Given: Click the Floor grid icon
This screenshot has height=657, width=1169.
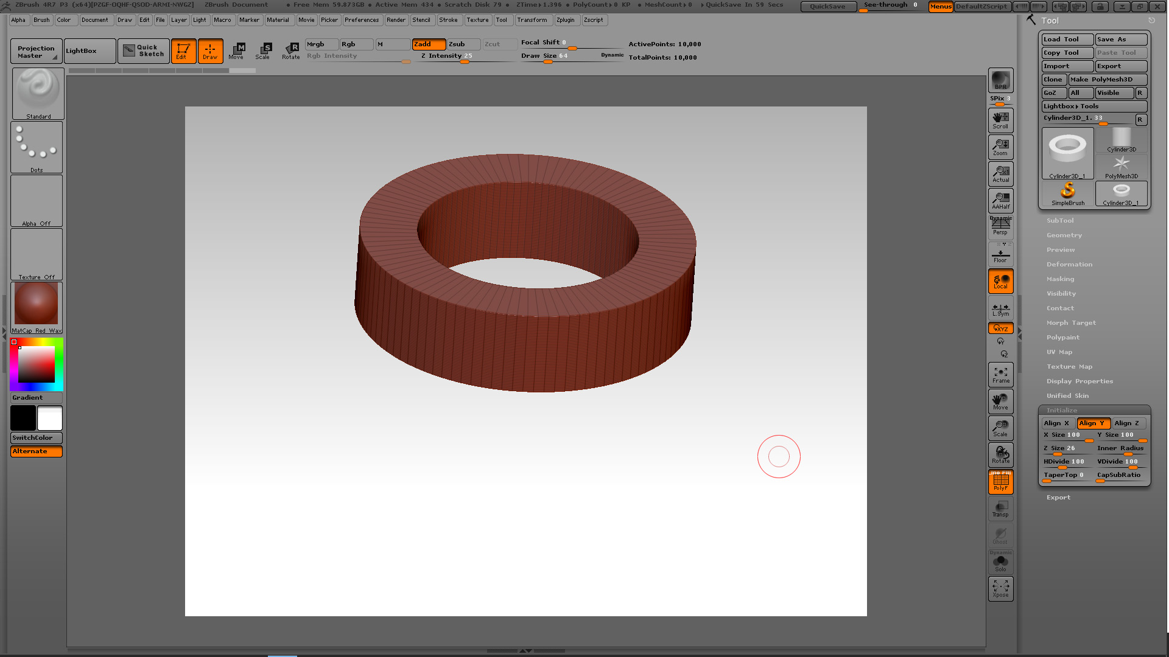Looking at the screenshot, I should click(1000, 254).
